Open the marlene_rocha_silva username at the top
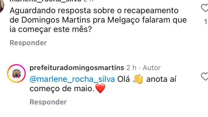This screenshot has height=117, width=208. click(45, 1)
